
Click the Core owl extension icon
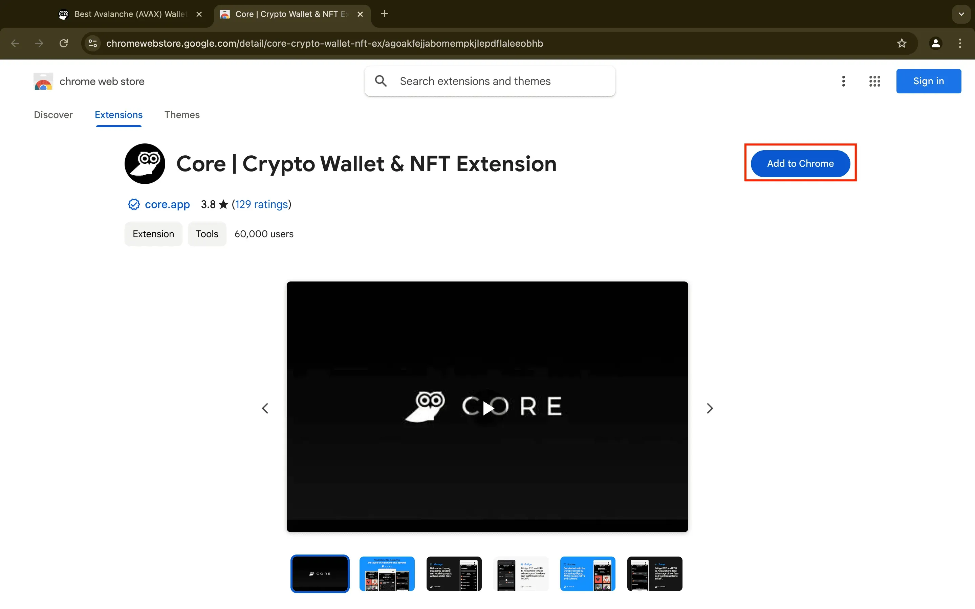coord(145,164)
